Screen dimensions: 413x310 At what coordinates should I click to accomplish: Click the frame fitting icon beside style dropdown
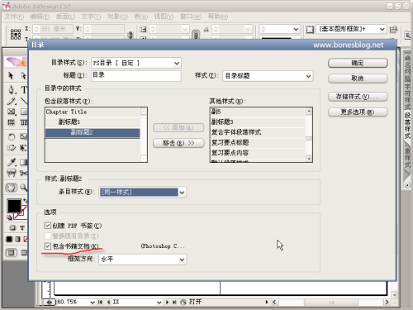click(x=310, y=29)
